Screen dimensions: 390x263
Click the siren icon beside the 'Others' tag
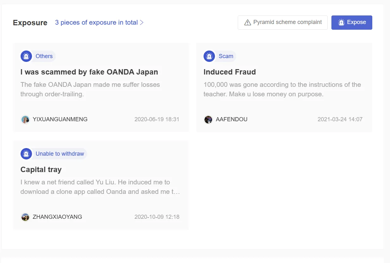(26, 56)
